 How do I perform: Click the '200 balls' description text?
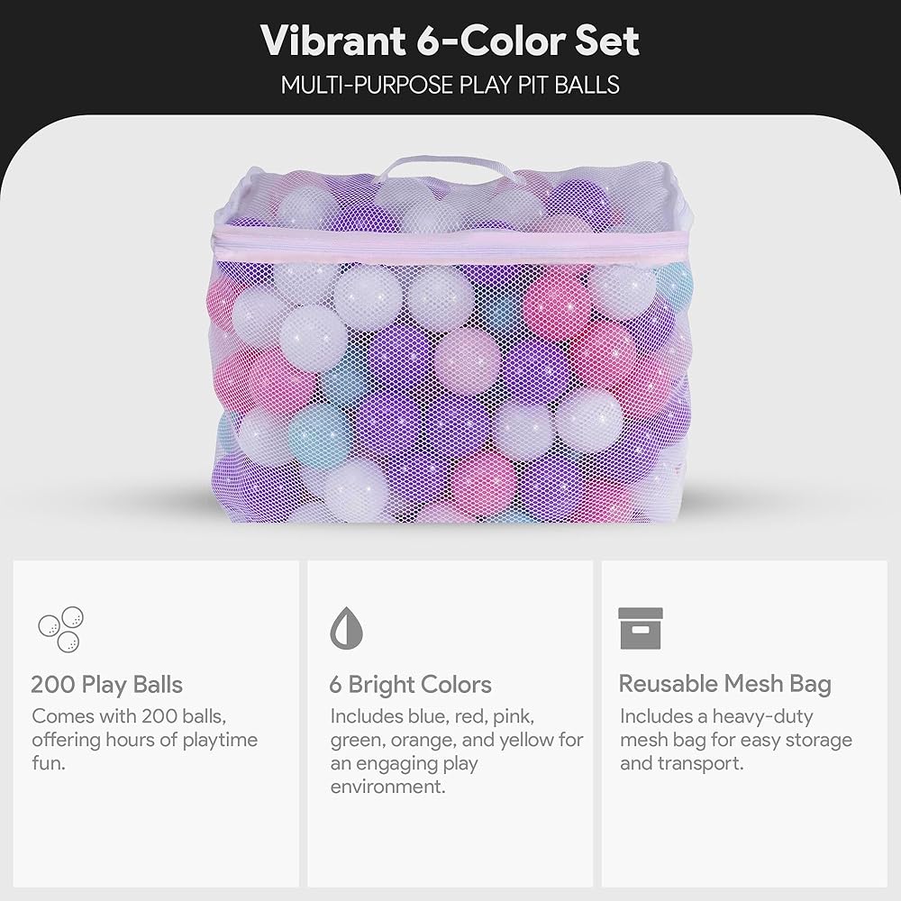pos(145,740)
